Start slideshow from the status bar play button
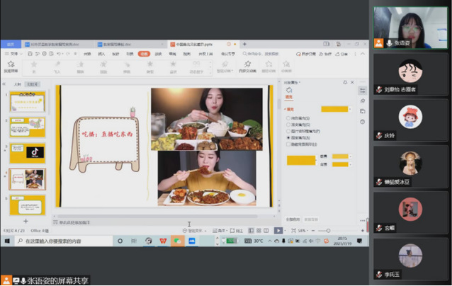This screenshot has width=452, height=286. click(x=278, y=230)
